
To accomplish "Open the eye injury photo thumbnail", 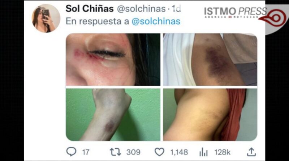I will coord(113,59).
